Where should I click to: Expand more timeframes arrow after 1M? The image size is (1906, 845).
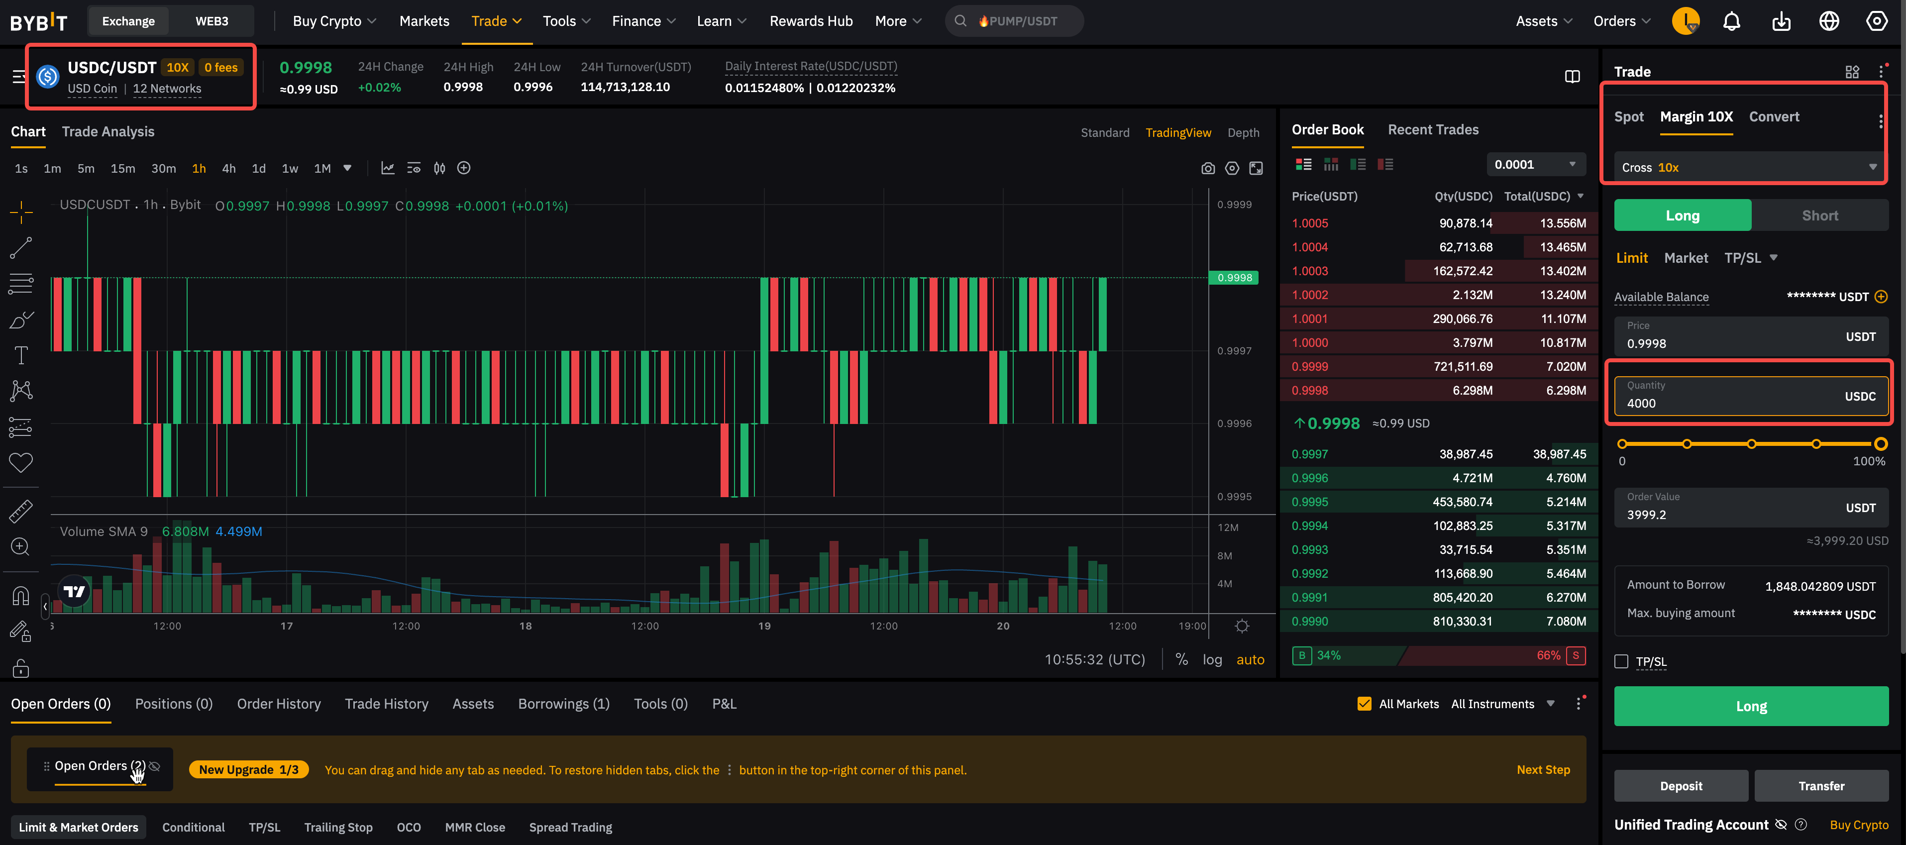tap(347, 168)
